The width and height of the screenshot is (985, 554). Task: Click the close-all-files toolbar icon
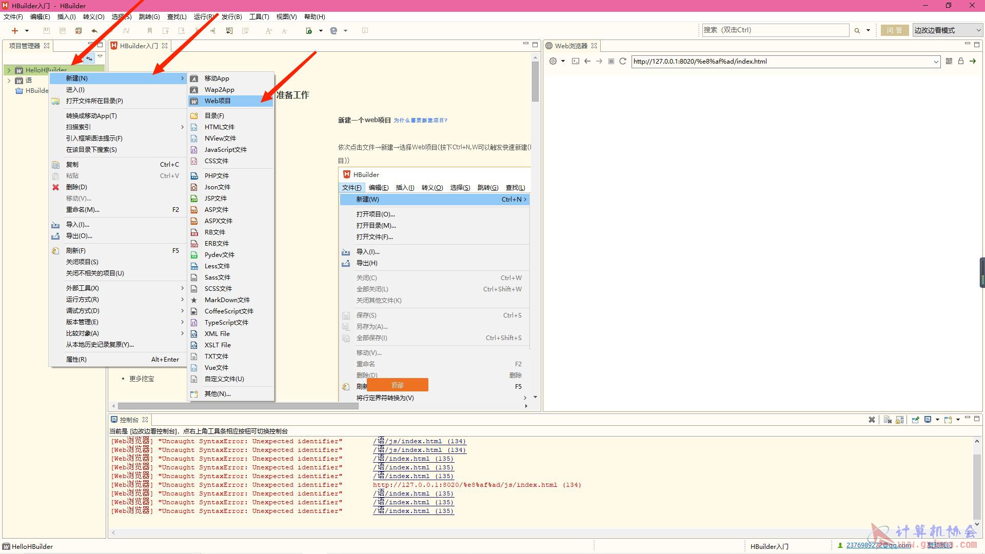pyautogui.click(x=78, y=31)
